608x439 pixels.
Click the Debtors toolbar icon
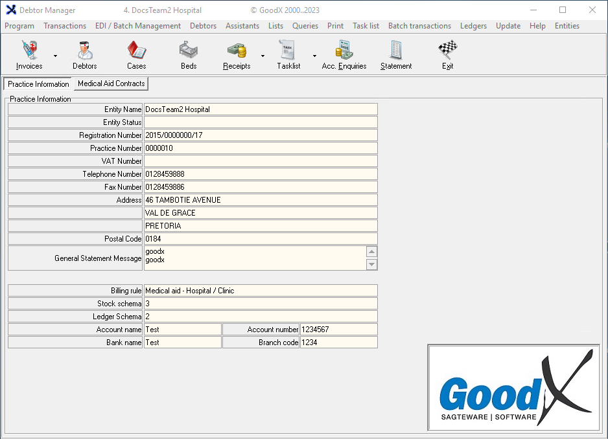coord(84,54)
